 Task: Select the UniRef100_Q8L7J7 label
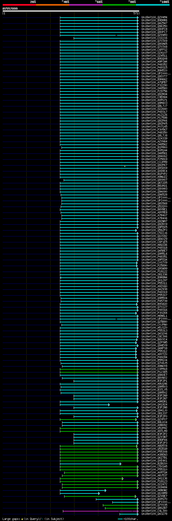coord(154,106)
